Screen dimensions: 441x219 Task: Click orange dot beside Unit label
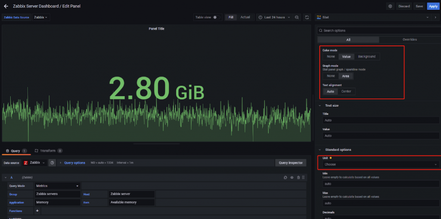click(330, 158)
